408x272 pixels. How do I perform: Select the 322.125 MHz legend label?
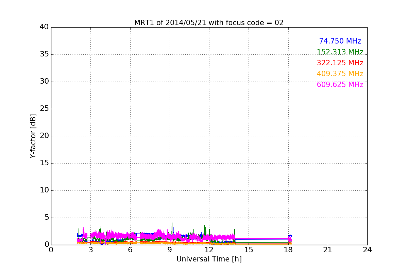point(340,63)
